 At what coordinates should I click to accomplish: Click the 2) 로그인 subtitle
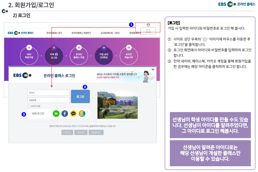[21, 15]
